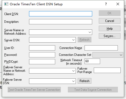The image size is (126, 99).
Task: Click the User ID field
Action: [x=42, y=48]
